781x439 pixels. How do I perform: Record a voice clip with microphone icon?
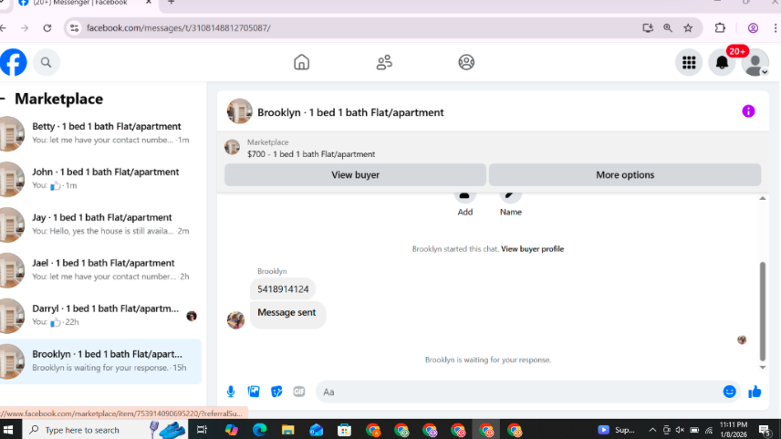[x=231, y=392]
